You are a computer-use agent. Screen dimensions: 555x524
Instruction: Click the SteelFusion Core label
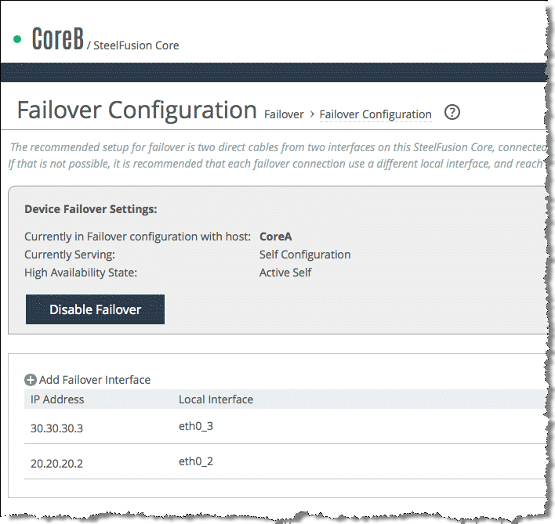pos(136,45)
